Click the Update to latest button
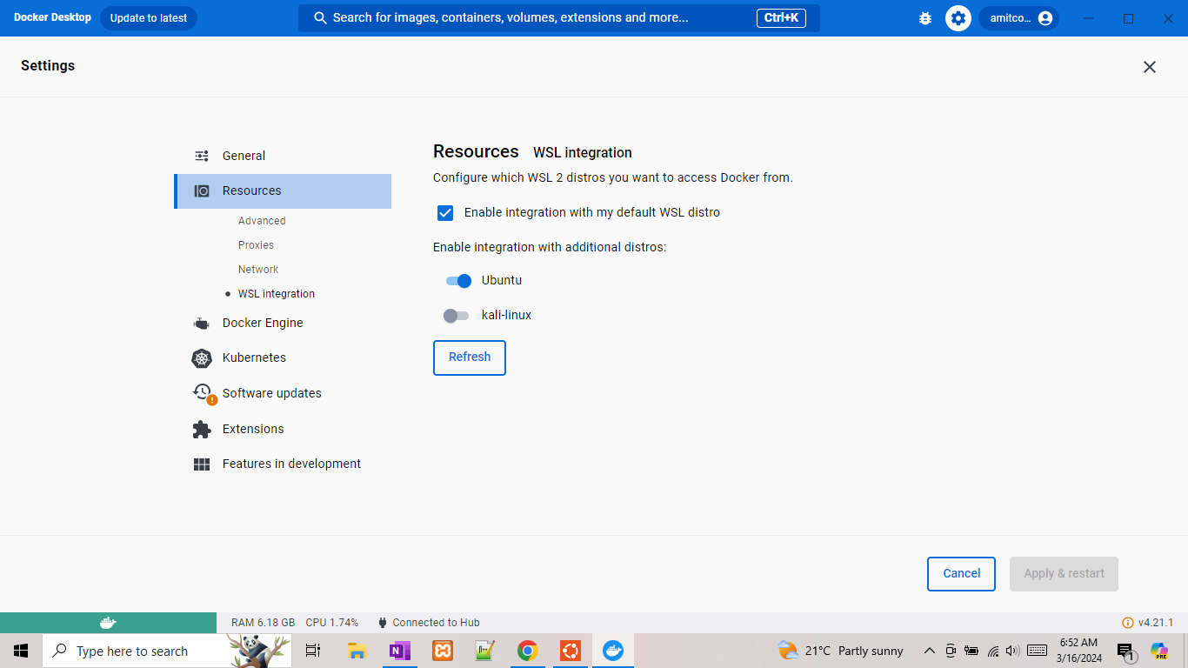Image resolution: width=1188 pixels, height=668 pixels. tap(149, 18)
